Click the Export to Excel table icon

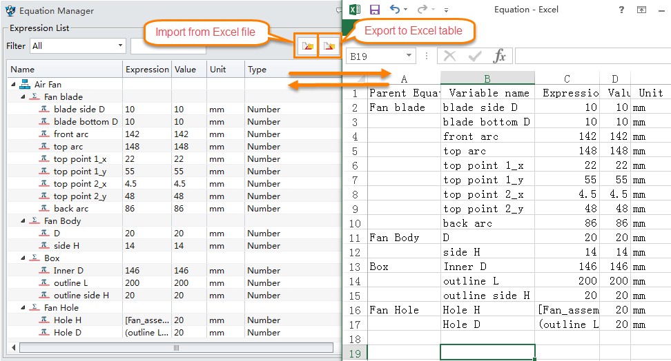coord(329,45)
